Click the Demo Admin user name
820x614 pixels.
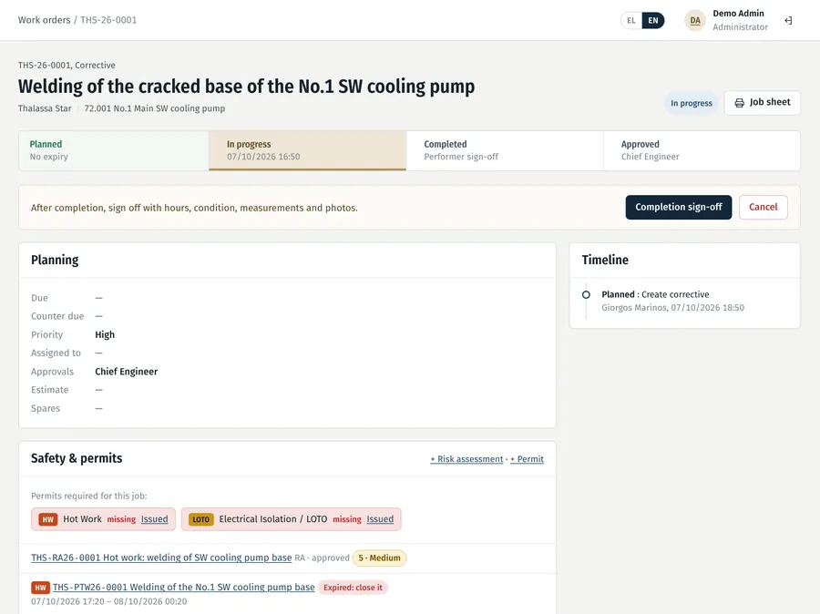738,14
